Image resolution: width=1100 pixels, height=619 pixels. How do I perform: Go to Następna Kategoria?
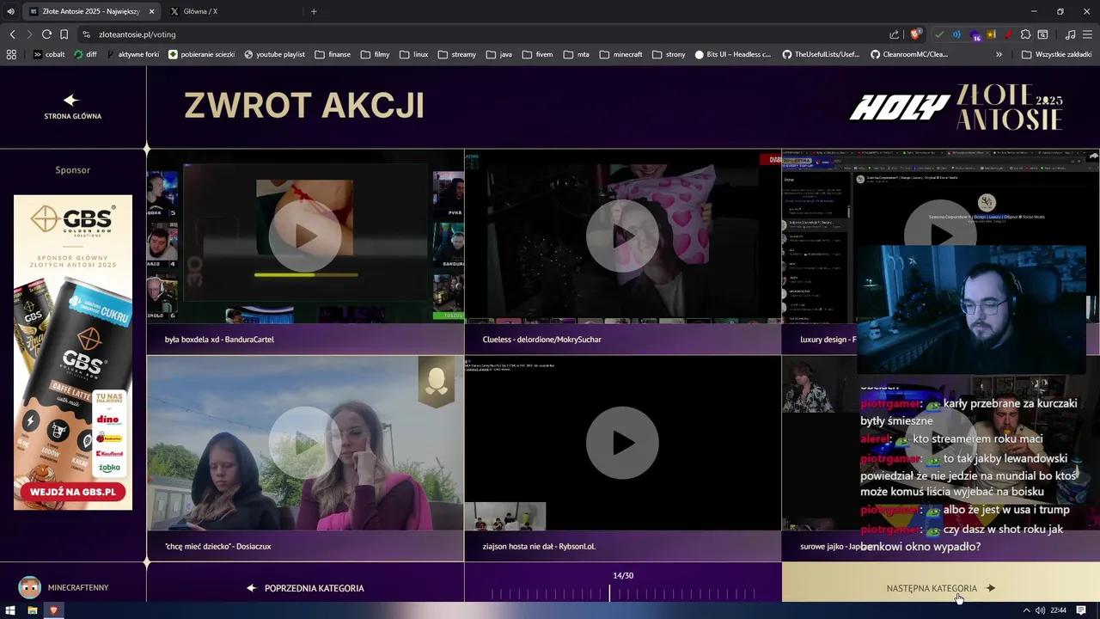click(940, 588)
